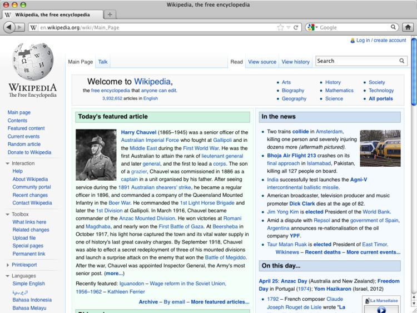Image resolution: width=417 pixels, height=313 pixels.
Task: Switch to the Talk tab
Action: point(103,62)
